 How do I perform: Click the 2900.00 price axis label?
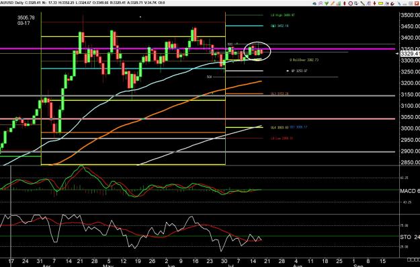click(x=411, y=151)
